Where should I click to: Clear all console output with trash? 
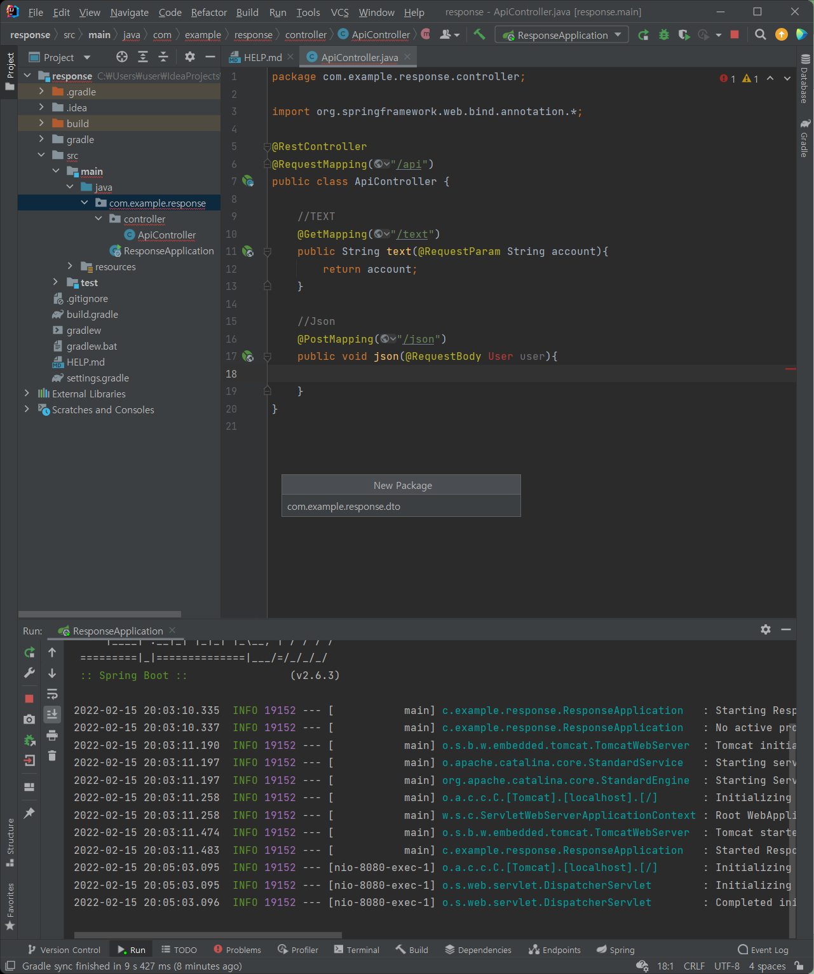pos(52,755)
